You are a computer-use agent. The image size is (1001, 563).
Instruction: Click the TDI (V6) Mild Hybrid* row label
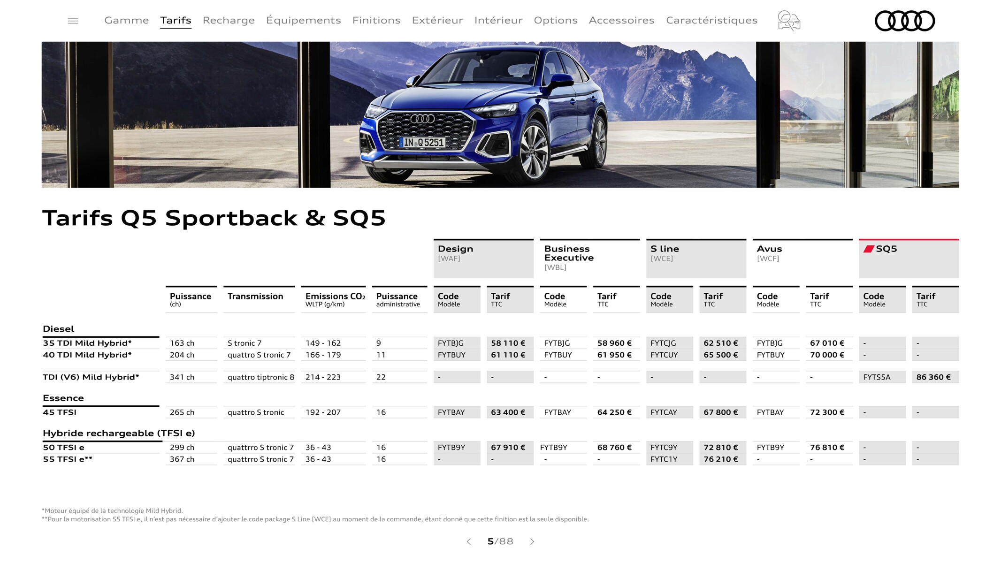point(91,377)
